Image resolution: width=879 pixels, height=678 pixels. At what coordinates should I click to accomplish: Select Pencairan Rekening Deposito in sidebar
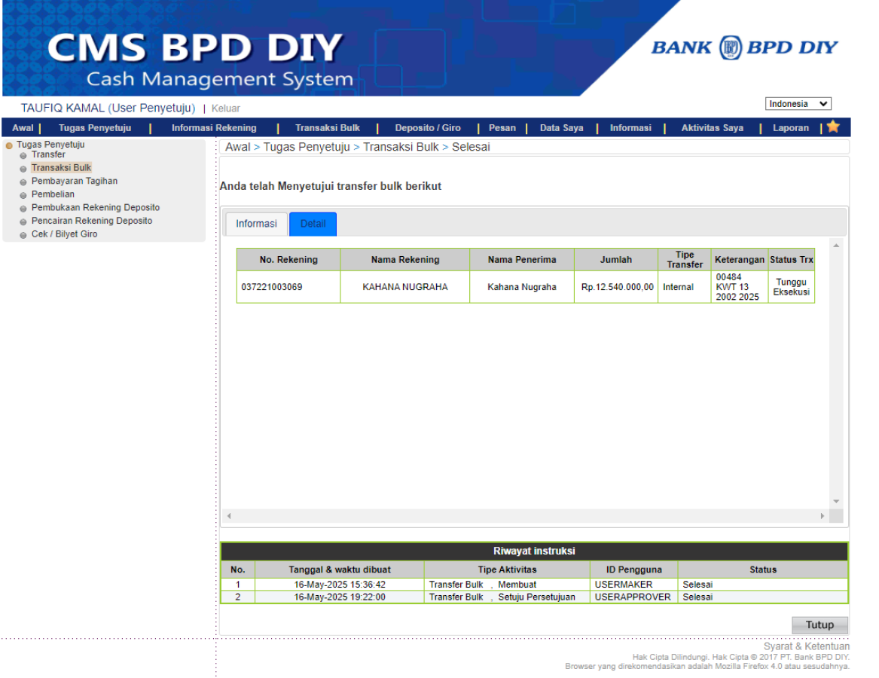(92, 221)
